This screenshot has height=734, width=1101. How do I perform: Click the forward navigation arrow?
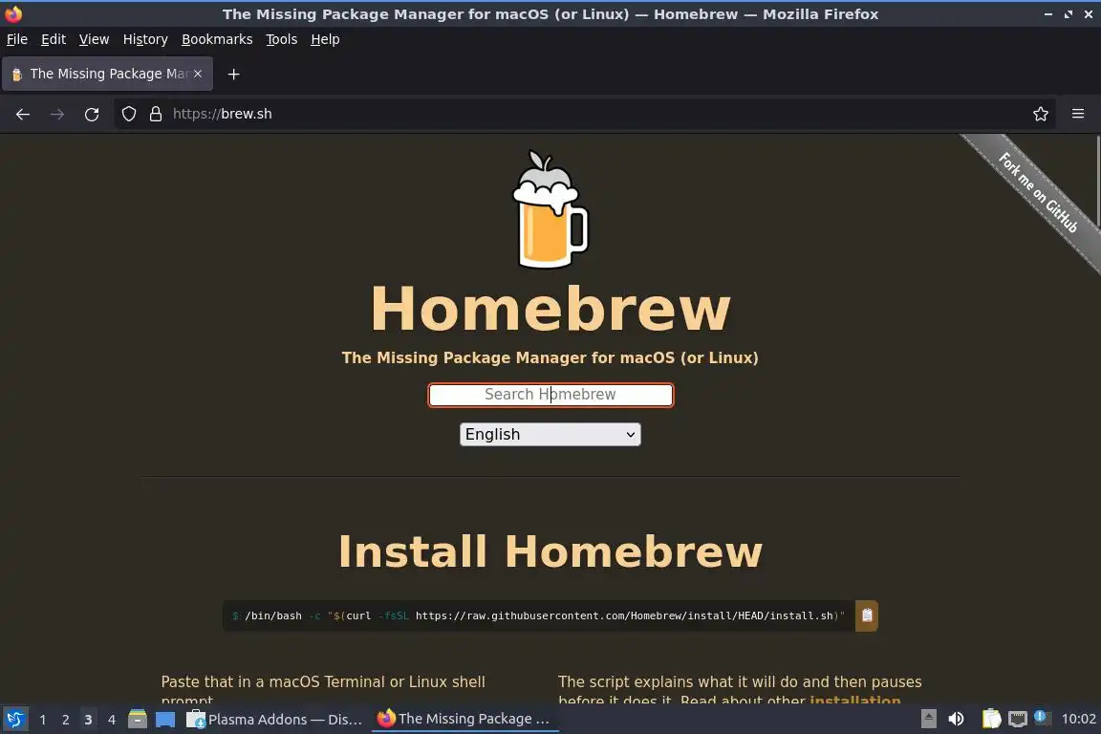tap(57, 114)
